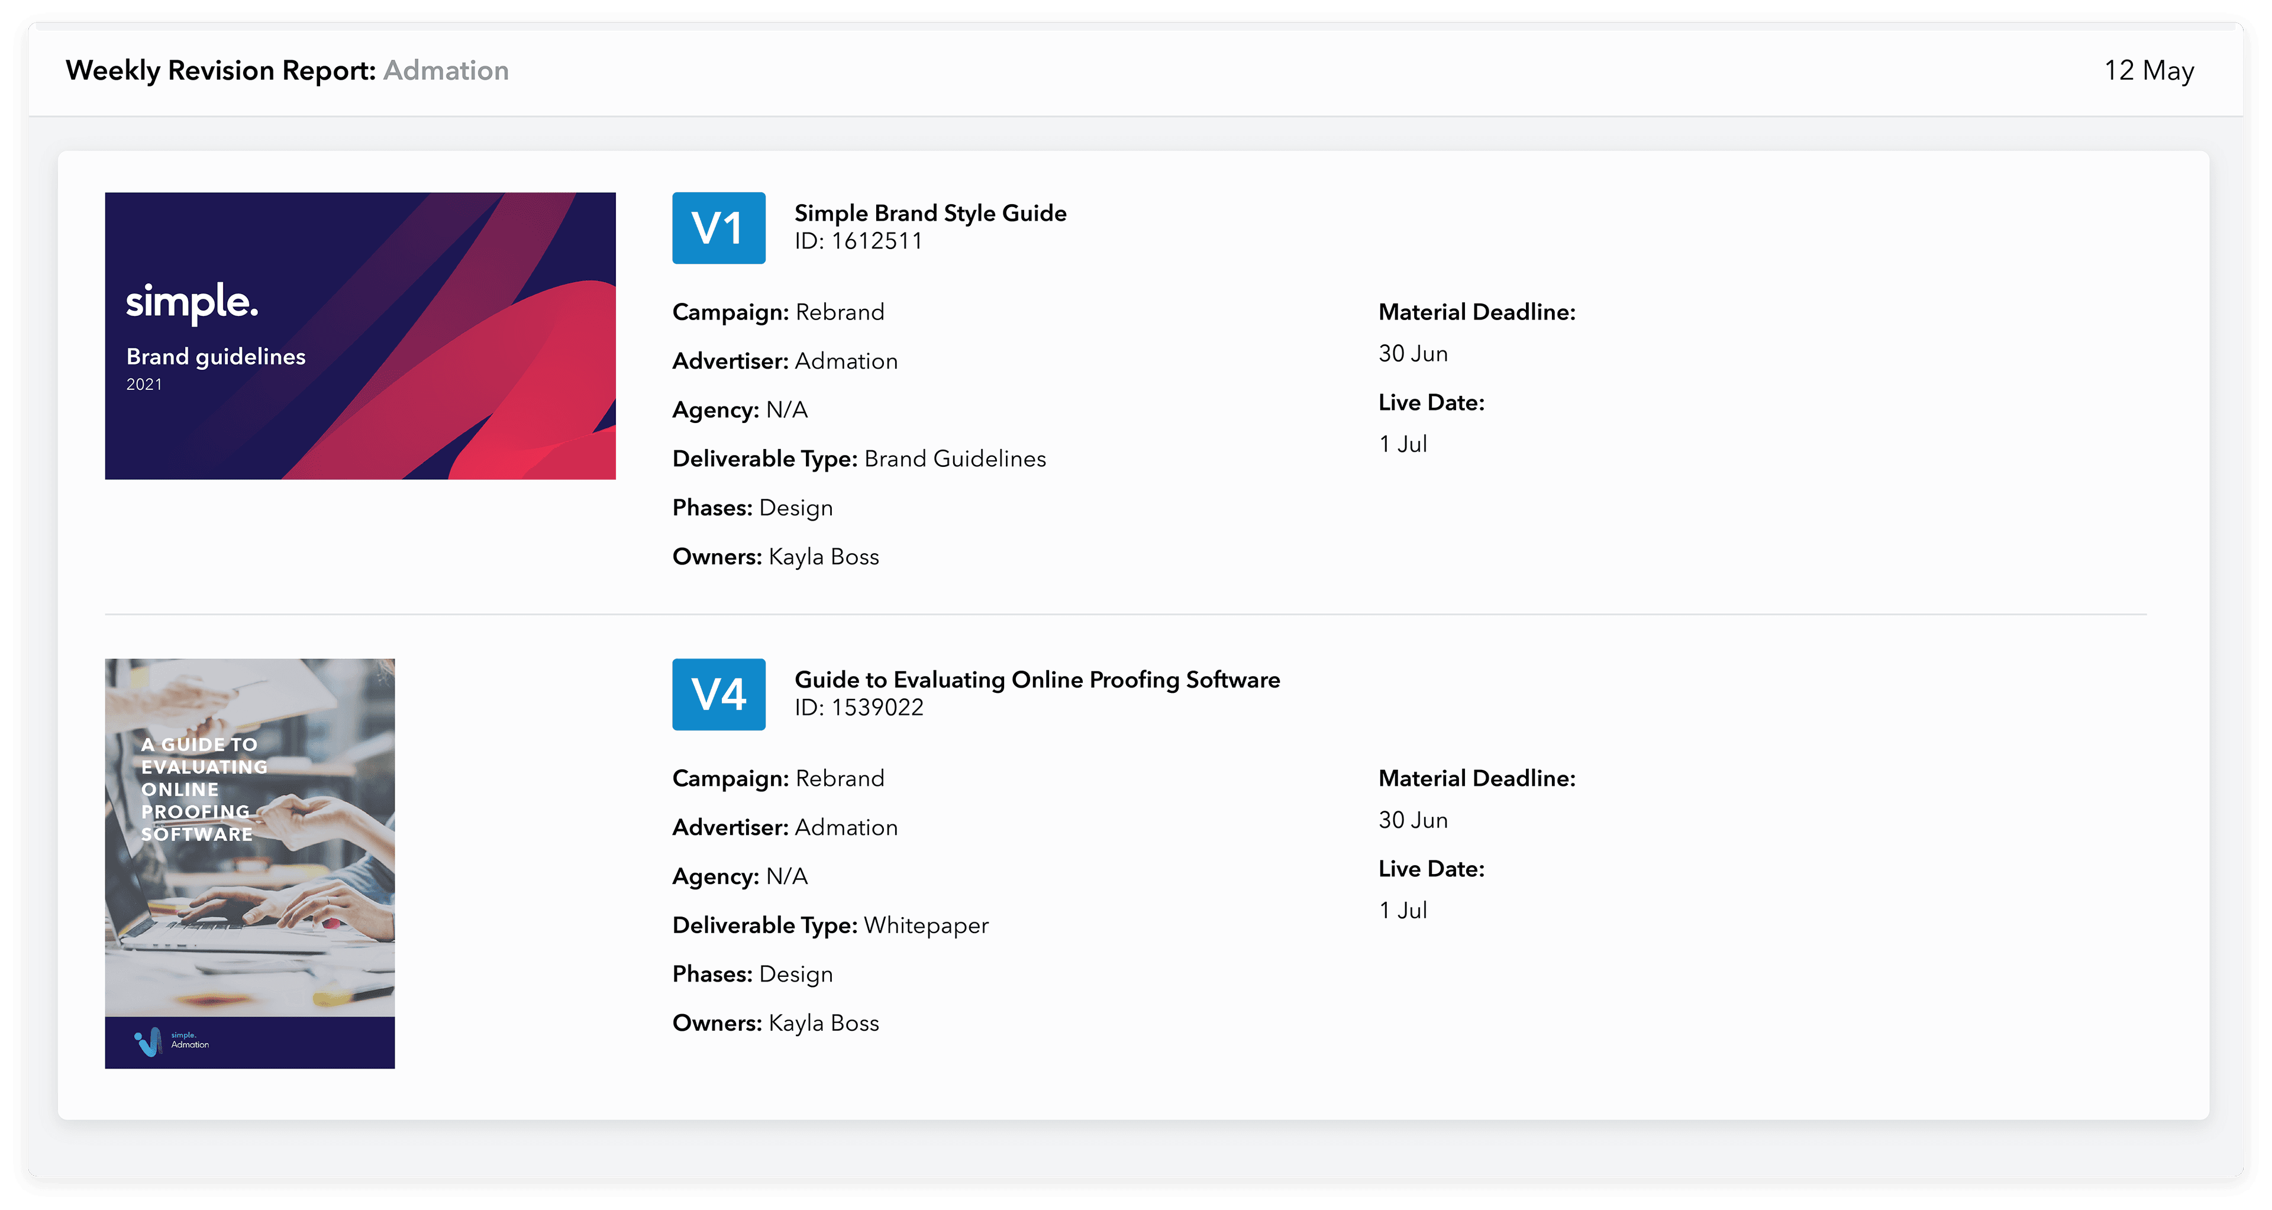Click first item's Material Deadline 30 Jun
Image resolution: width=2272 pixels, height=1210 pixels.
pos(1413,354)
